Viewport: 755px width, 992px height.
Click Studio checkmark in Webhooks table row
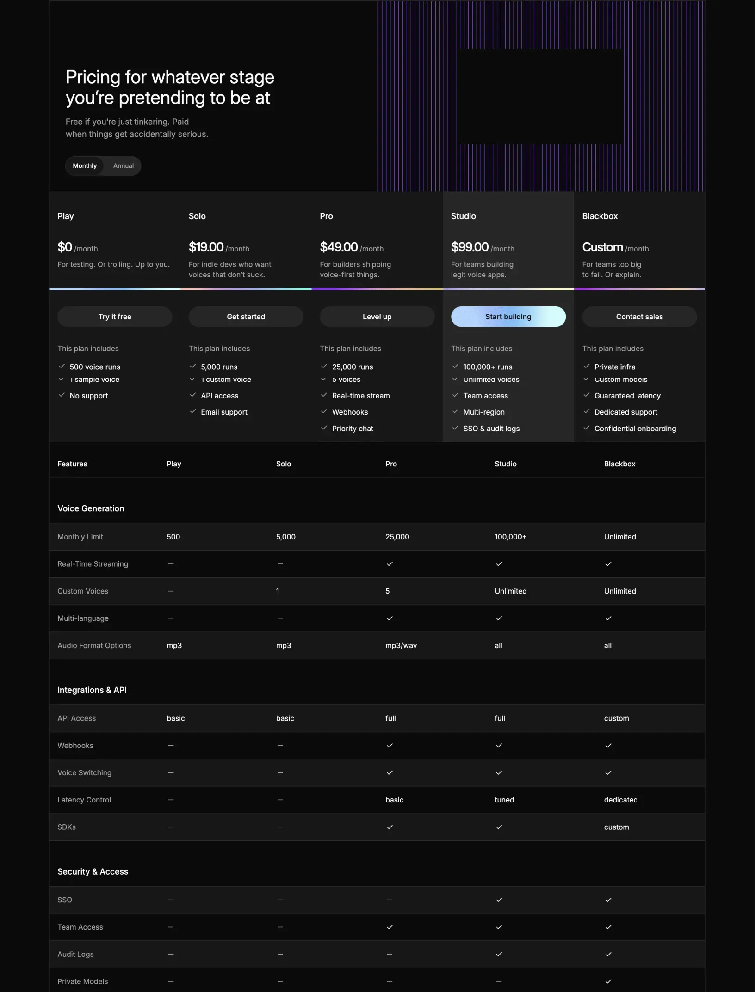click(x=499, y=746)
